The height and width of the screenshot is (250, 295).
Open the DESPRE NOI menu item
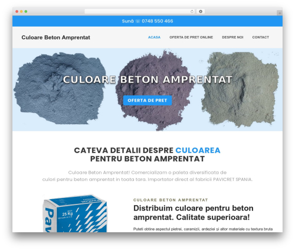(232, 37)
